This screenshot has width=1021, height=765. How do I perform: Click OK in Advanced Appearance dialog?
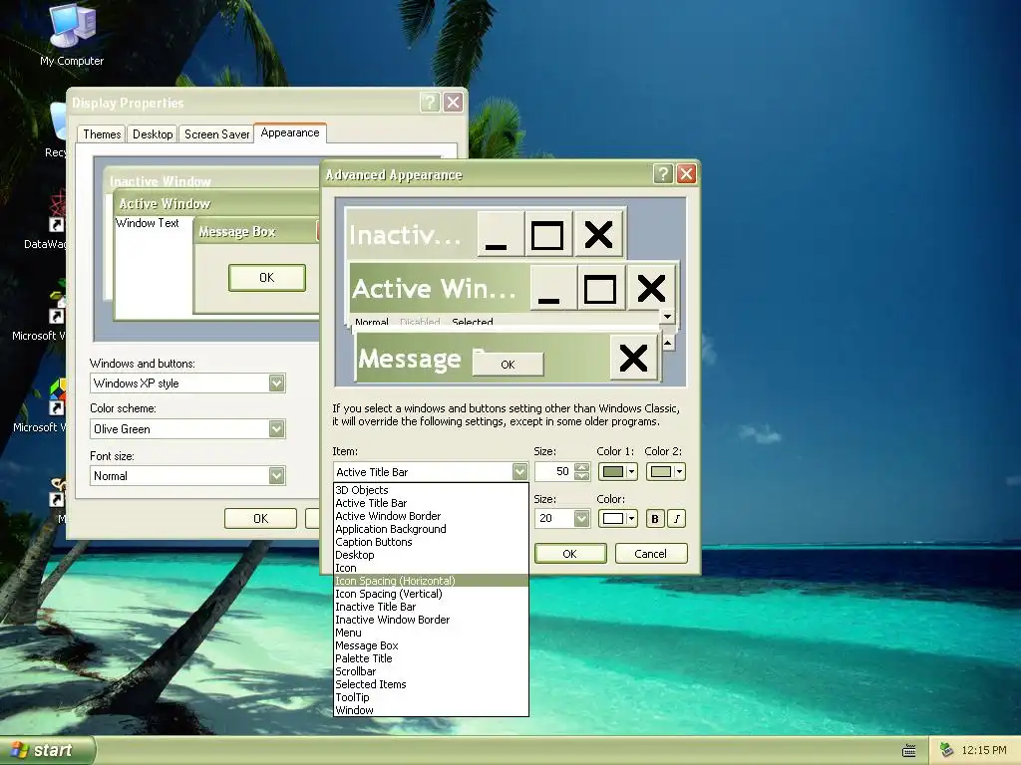[x=569, y=554]
